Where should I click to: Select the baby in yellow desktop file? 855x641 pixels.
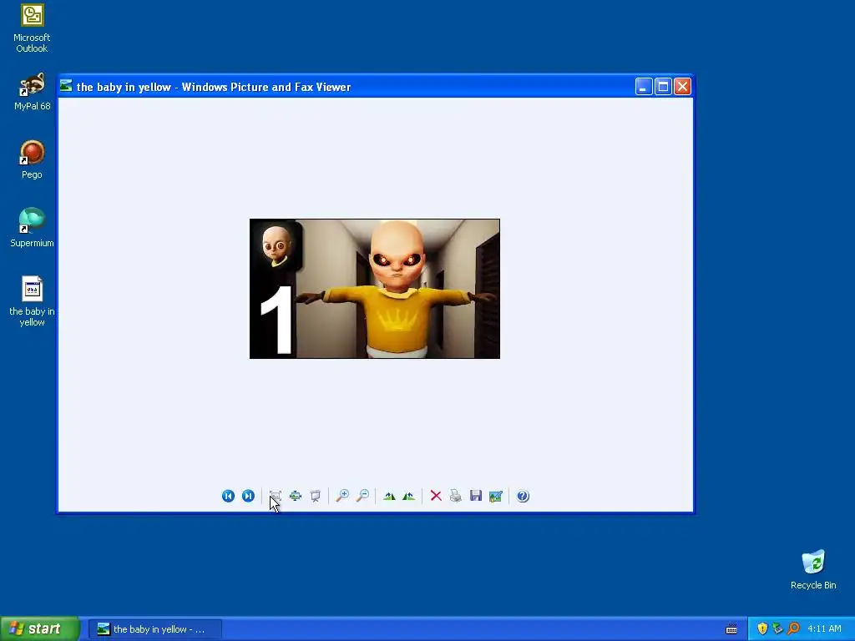click(x=32, y=301)
